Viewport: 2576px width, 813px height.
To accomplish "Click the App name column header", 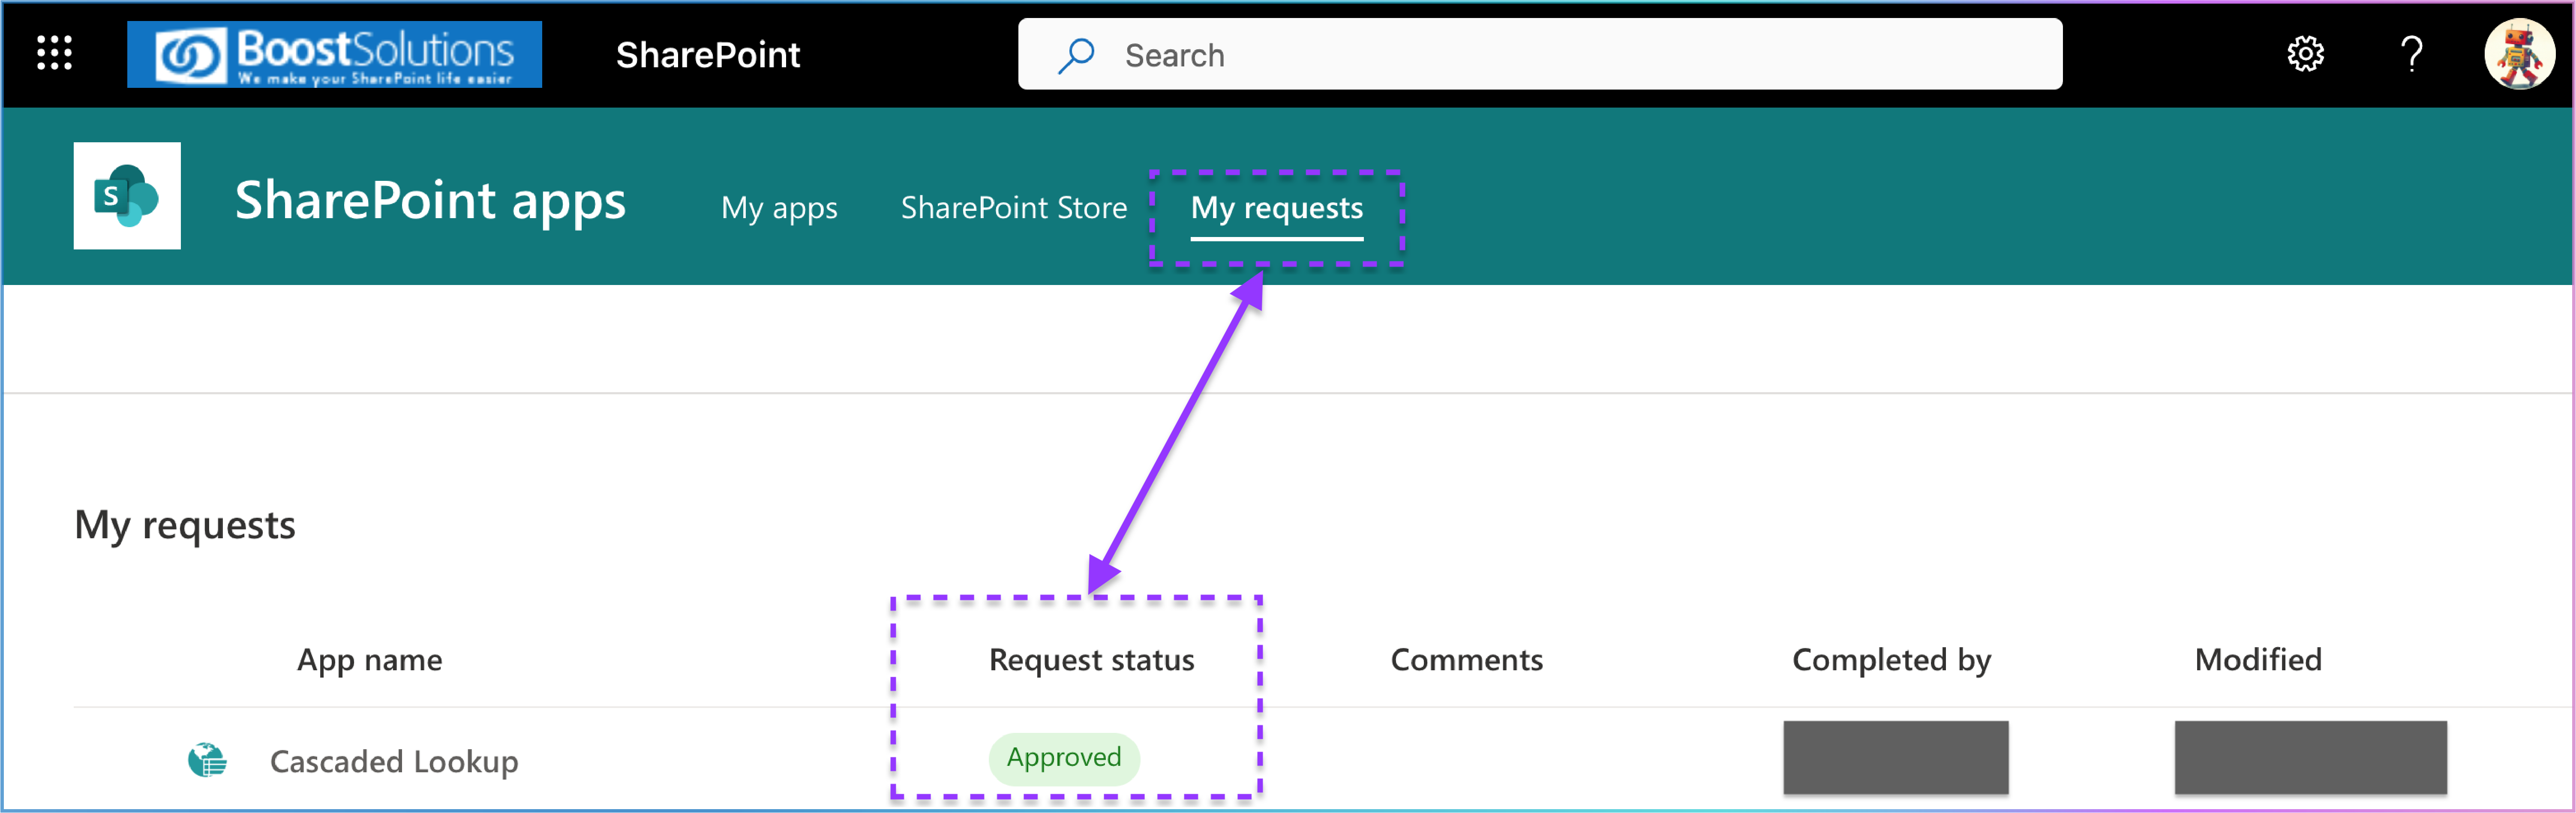I will 369,660.
